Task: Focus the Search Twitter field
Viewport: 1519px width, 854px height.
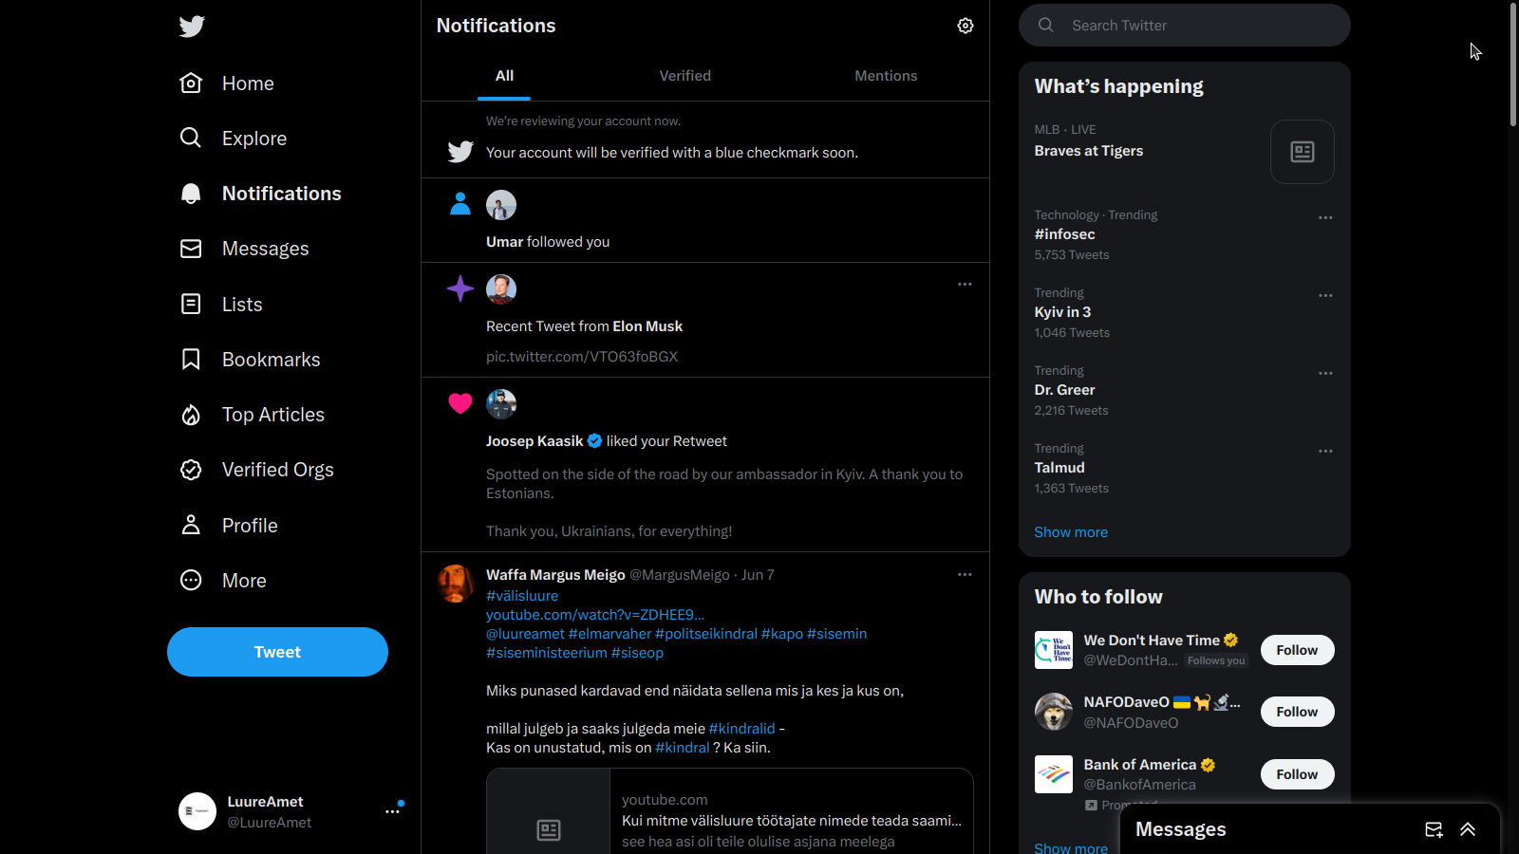Action: (1185, 26)
